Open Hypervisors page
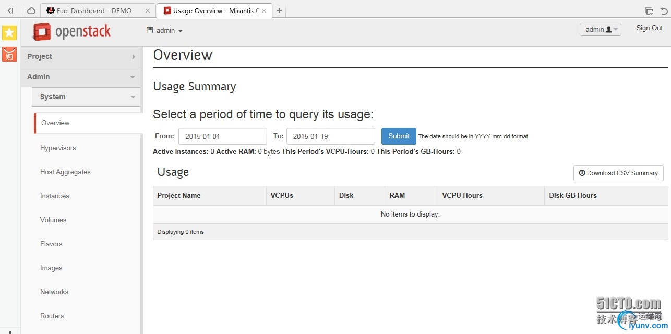This screenshot has width=671, height=334. click(x=58, y=148)
